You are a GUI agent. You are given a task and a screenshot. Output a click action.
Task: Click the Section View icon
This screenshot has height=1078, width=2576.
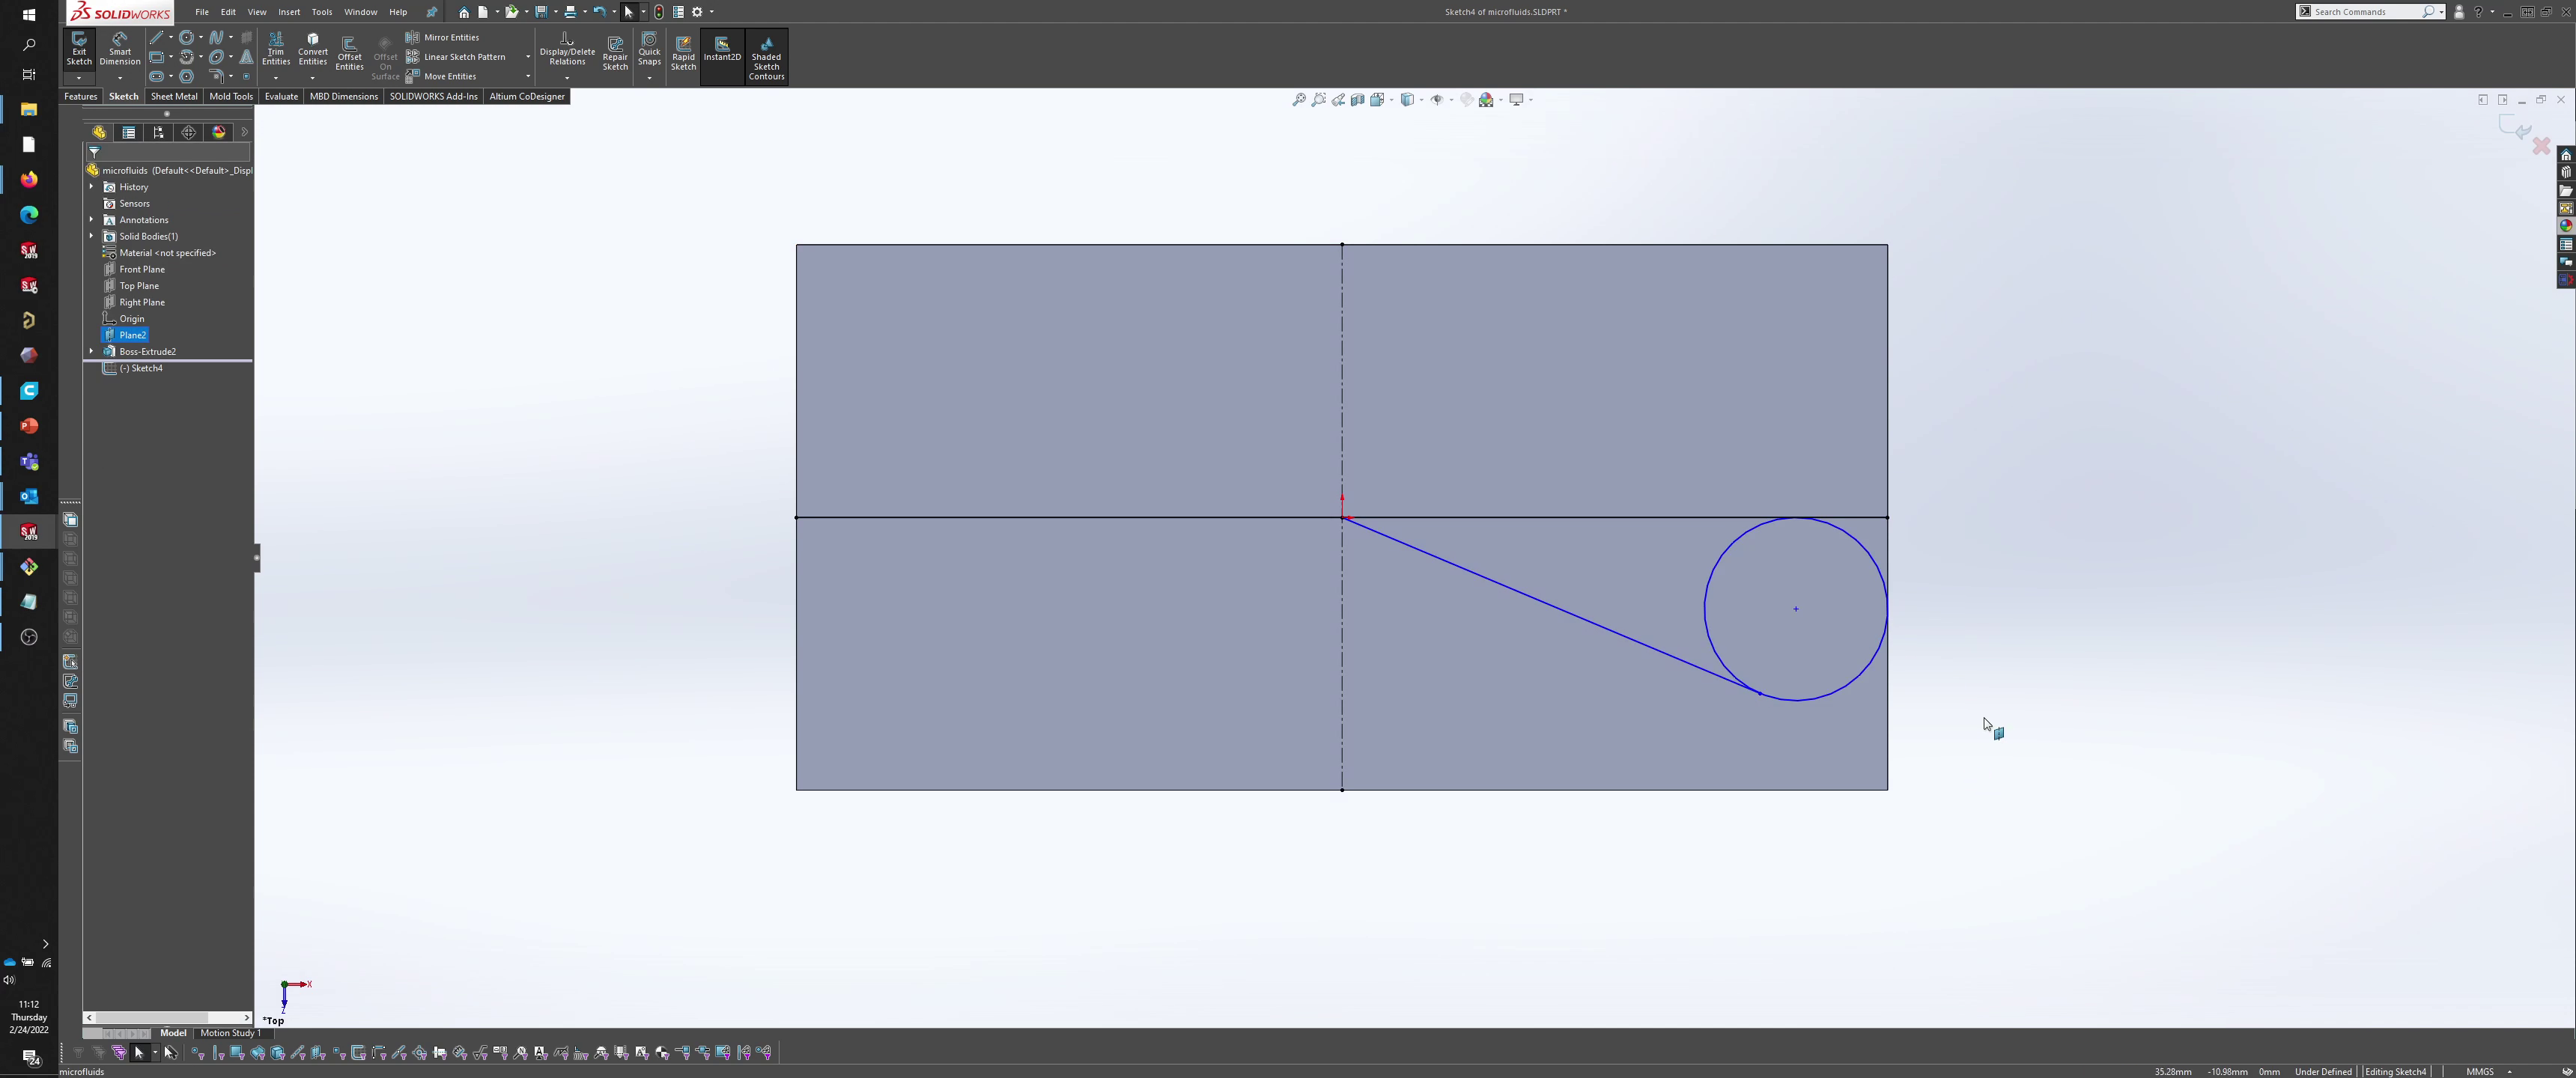click(x=1358, y=99)
